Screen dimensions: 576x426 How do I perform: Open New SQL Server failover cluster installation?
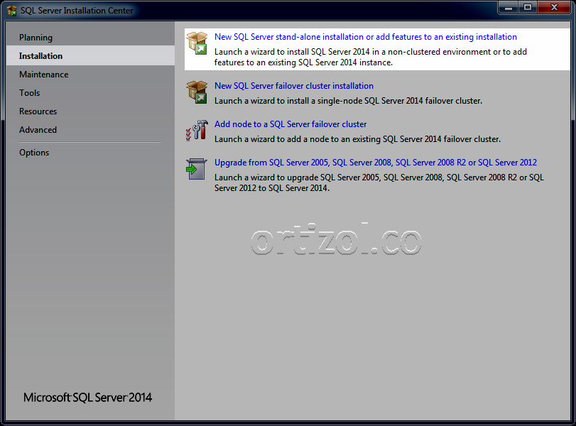294,86
